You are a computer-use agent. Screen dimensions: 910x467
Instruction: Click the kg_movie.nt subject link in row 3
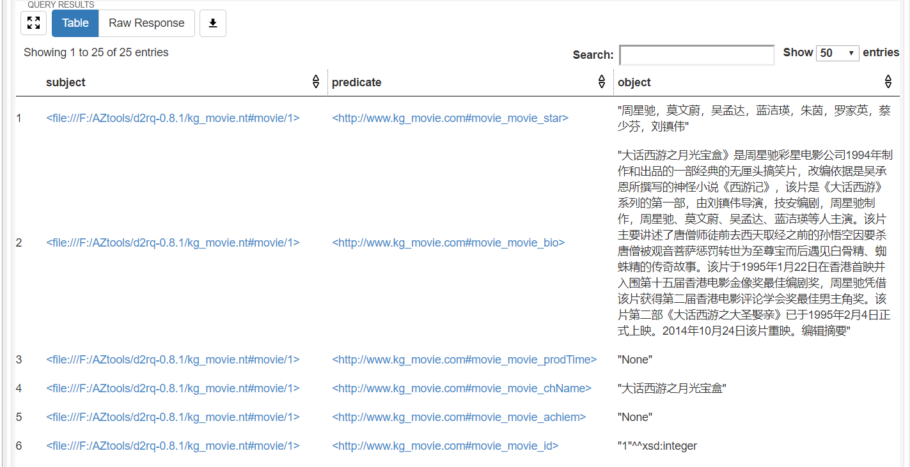(171, 360)
